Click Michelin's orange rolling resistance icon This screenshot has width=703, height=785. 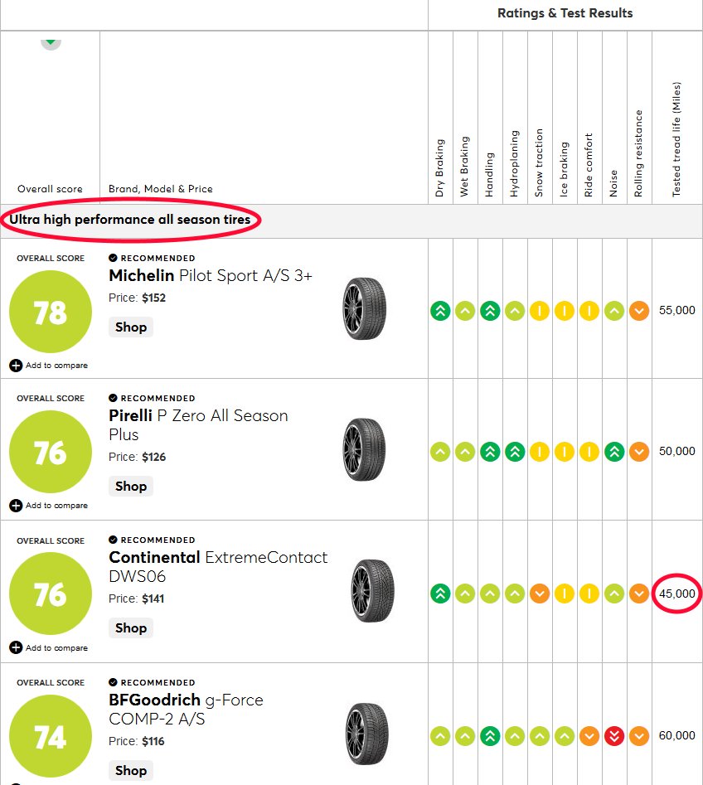coord(639,311)
